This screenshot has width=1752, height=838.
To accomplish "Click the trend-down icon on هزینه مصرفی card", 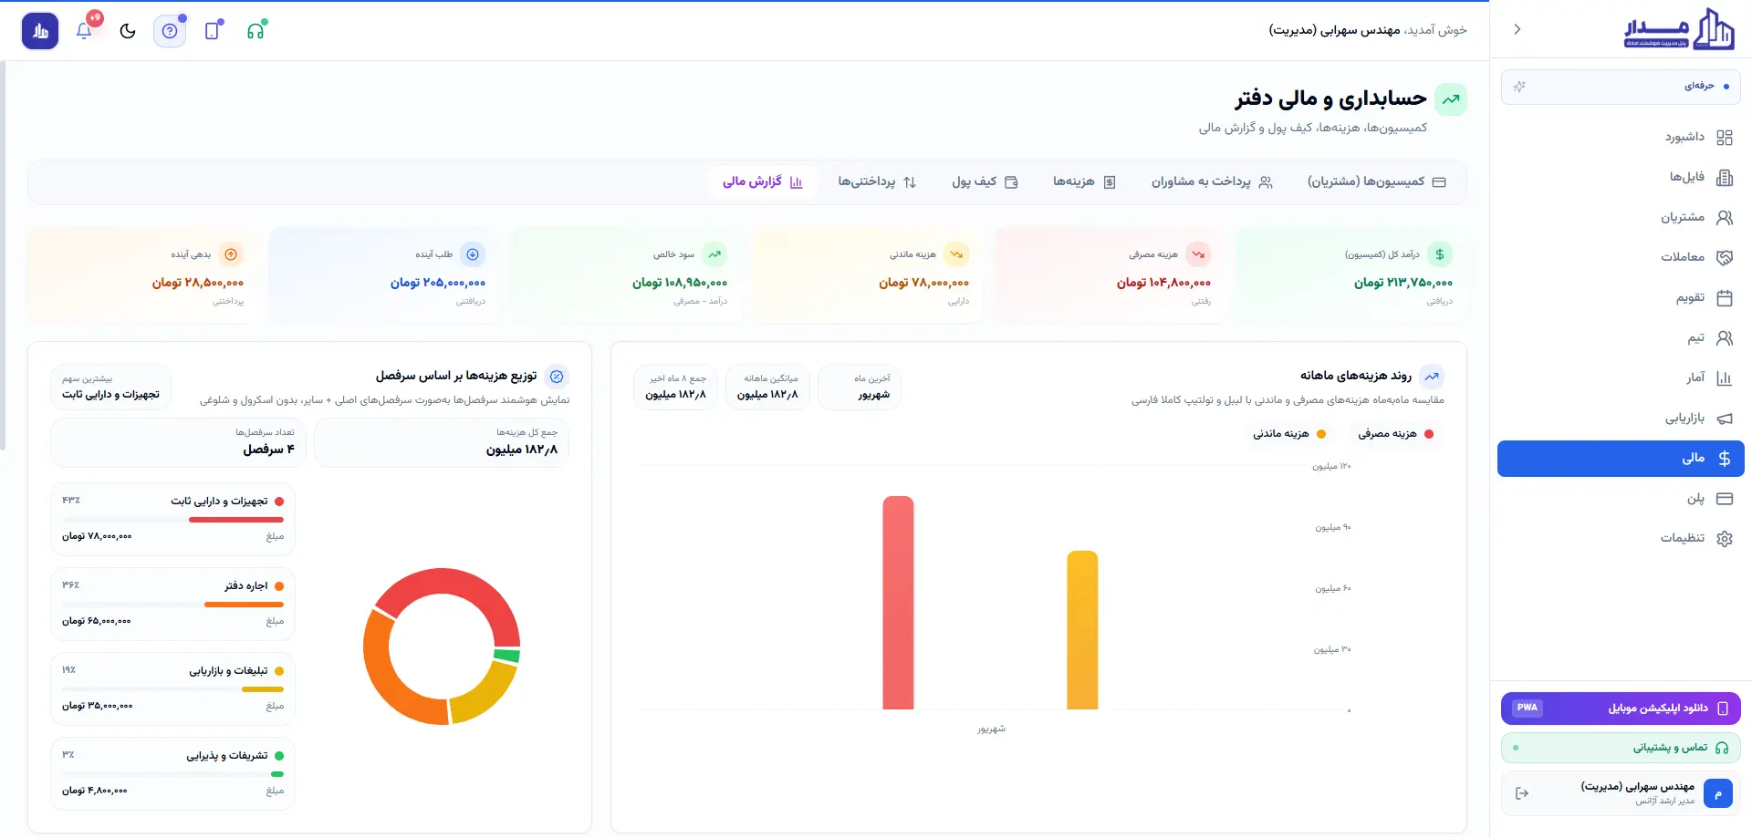I will point(1198,254).
